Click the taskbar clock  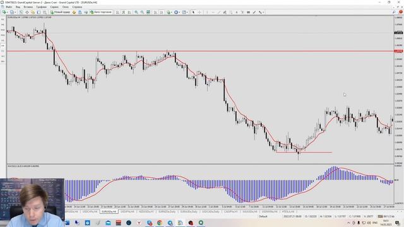[386, 223]
